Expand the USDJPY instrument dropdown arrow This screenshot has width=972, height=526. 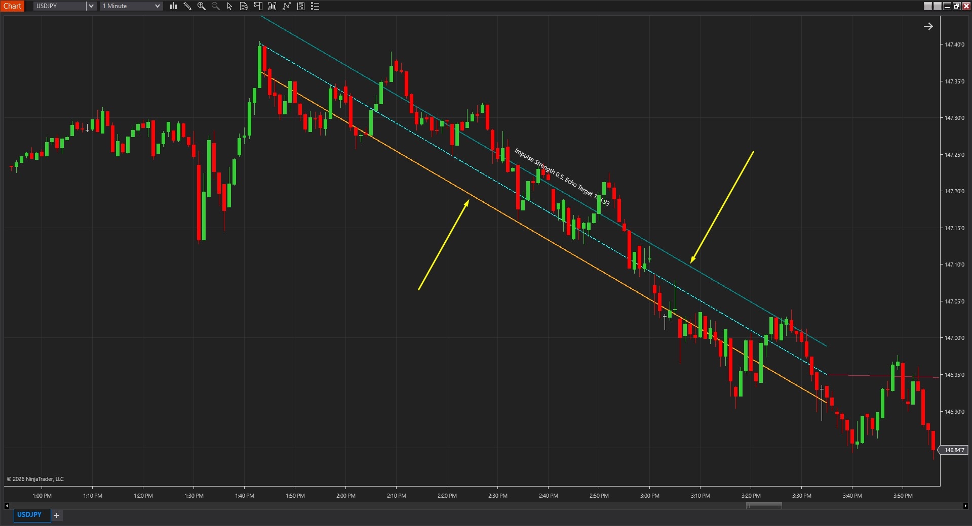pyautogui.click(x=91, y=6)
